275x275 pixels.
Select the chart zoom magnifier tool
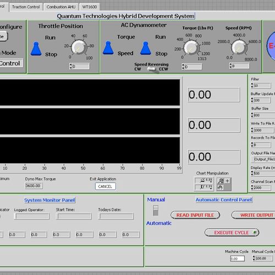(x=221, y=181)
